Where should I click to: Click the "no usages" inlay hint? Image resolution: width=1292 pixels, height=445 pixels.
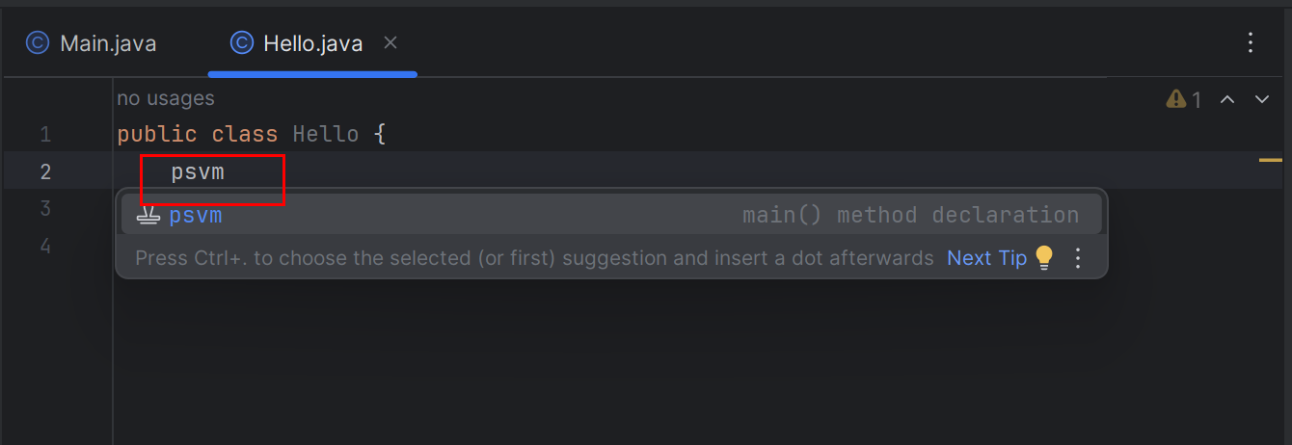[x=166, y=98]
